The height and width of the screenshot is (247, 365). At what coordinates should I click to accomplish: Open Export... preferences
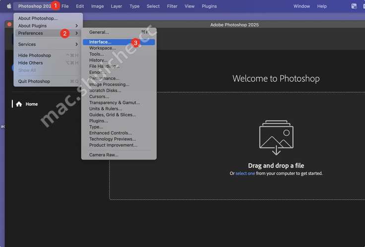point(119,72)
